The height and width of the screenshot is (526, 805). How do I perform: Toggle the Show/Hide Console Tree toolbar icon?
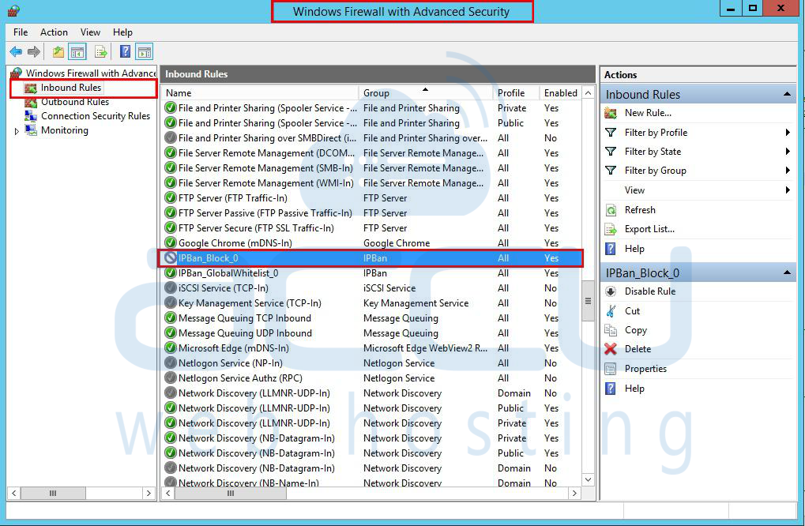[x=77, y=52]
